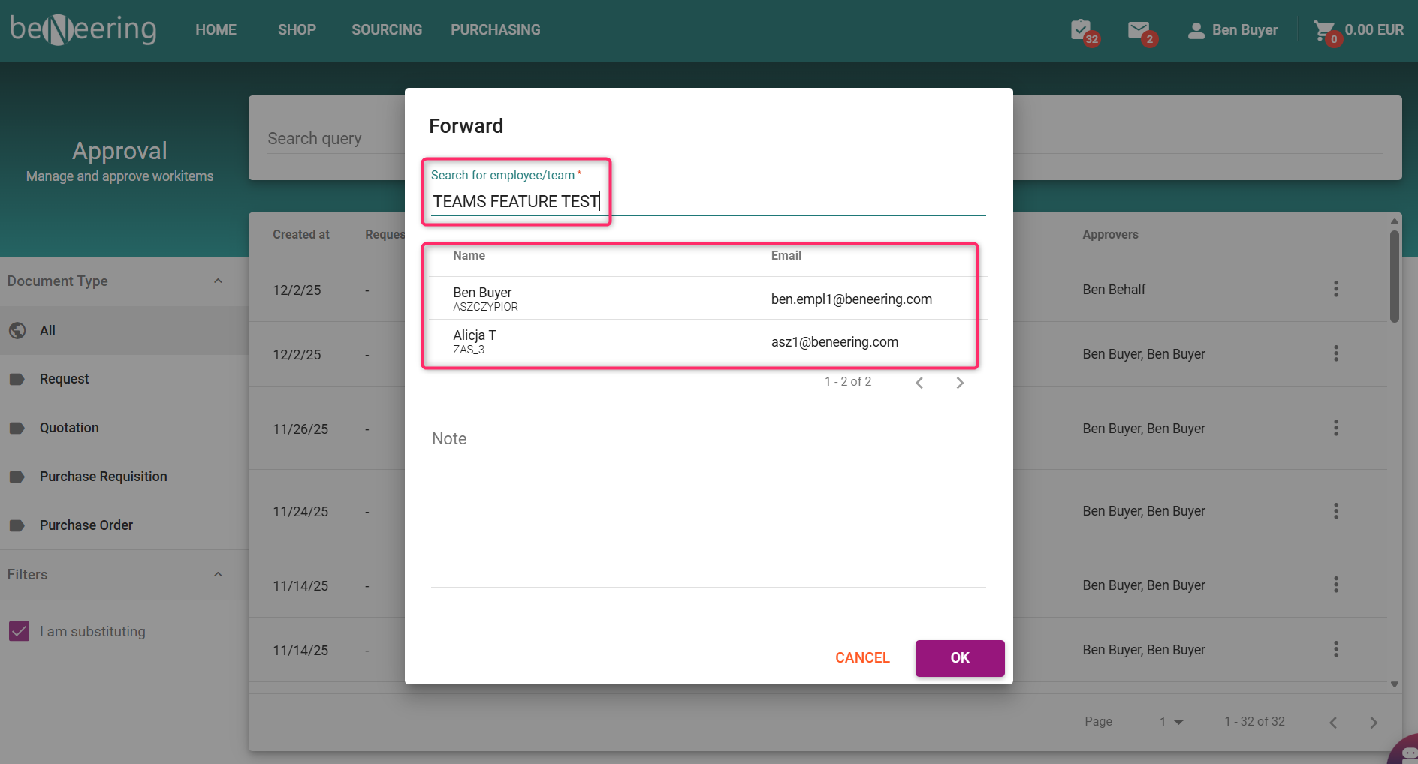Click the Note text field

(708, 504)
